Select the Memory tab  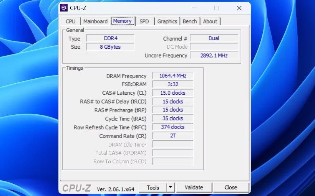tap(122, 21)
